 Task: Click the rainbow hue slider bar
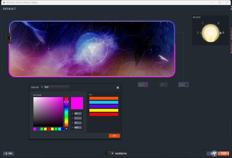[x=66, y=112]
